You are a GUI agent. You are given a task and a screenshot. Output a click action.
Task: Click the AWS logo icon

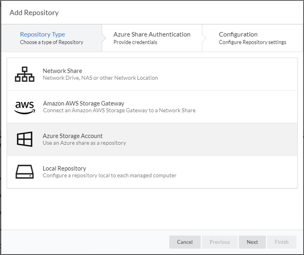pyautogui.click(x=25, y=108)
